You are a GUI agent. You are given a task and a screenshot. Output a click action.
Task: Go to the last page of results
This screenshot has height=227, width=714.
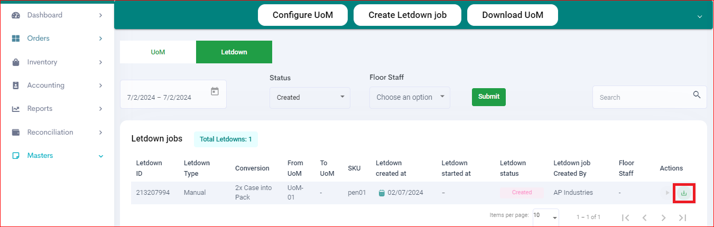click(682, 217)
